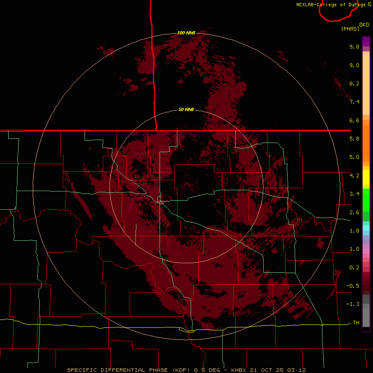Click the 100 NMI range ring label
This screenshot has height=373, width=373.
click(186, 33)
